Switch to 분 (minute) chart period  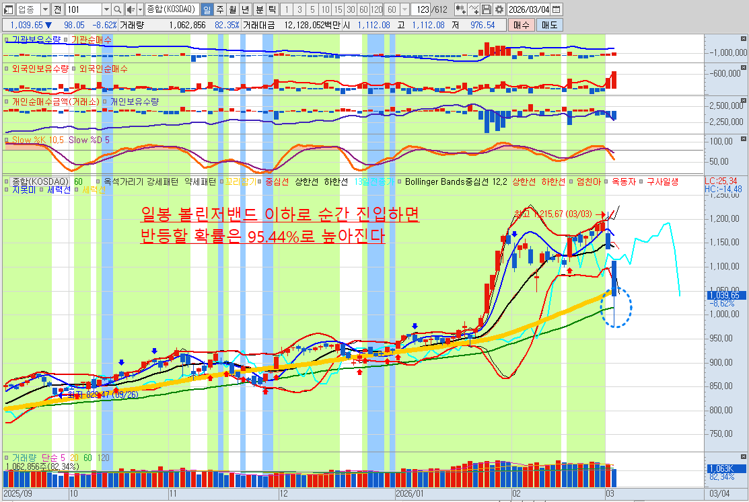pos(258,9)
